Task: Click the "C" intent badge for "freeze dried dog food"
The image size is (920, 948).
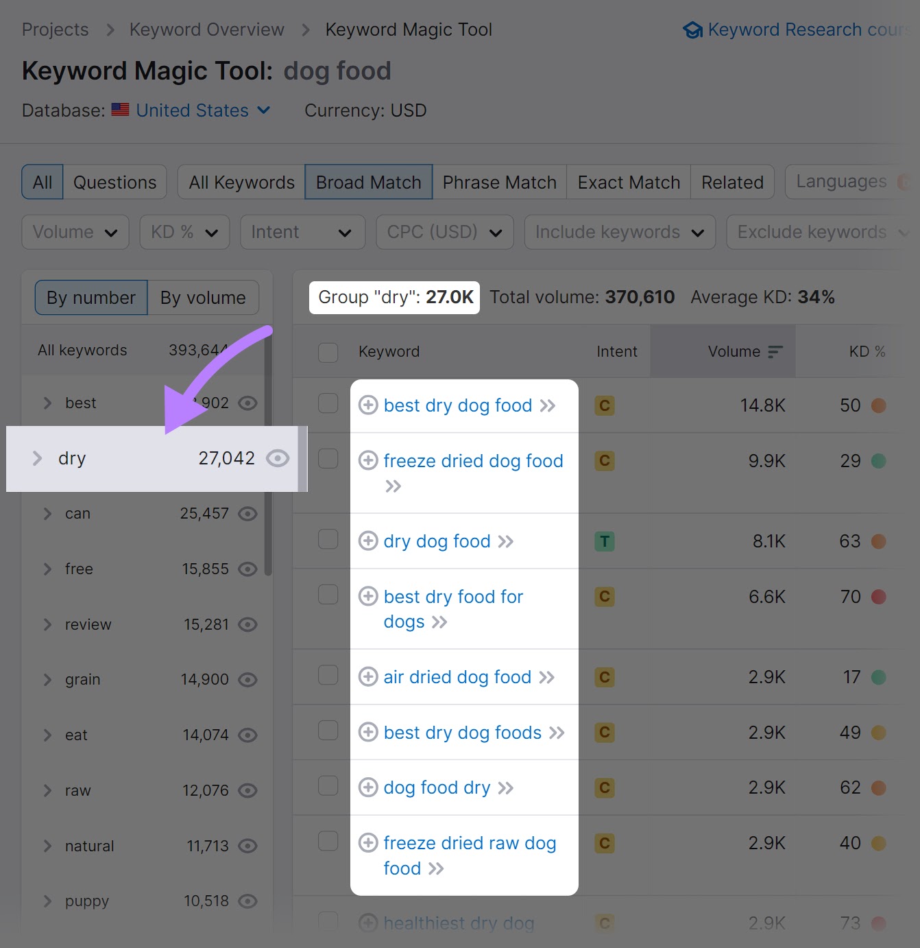Action: pyautogui.click(x=604, y=461)
